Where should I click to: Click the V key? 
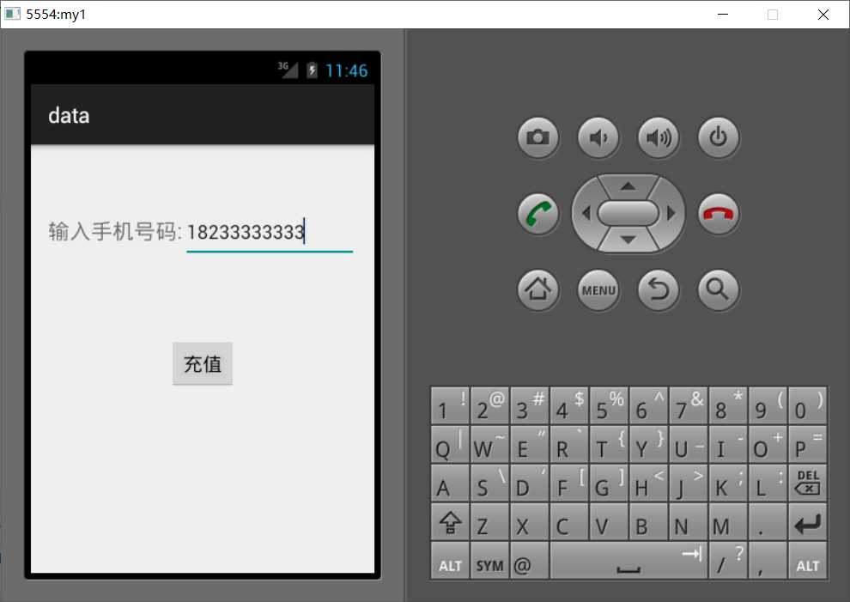tap(609, 522)
